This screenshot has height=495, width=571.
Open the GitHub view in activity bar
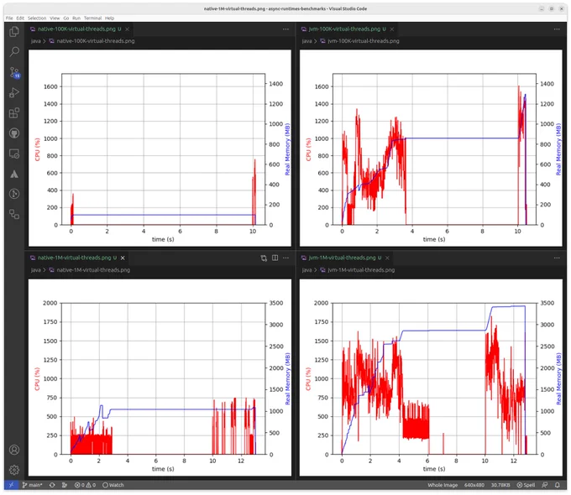pyautogui.click(x=14, y=133)
